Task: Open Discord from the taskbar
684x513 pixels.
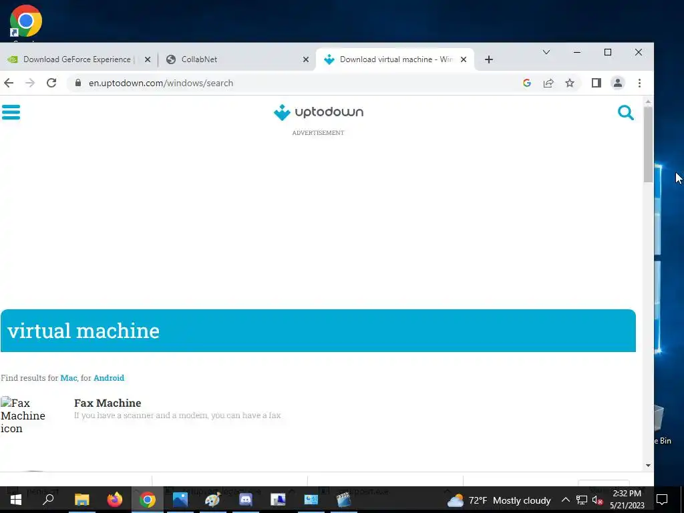Action: coord(246,500)
